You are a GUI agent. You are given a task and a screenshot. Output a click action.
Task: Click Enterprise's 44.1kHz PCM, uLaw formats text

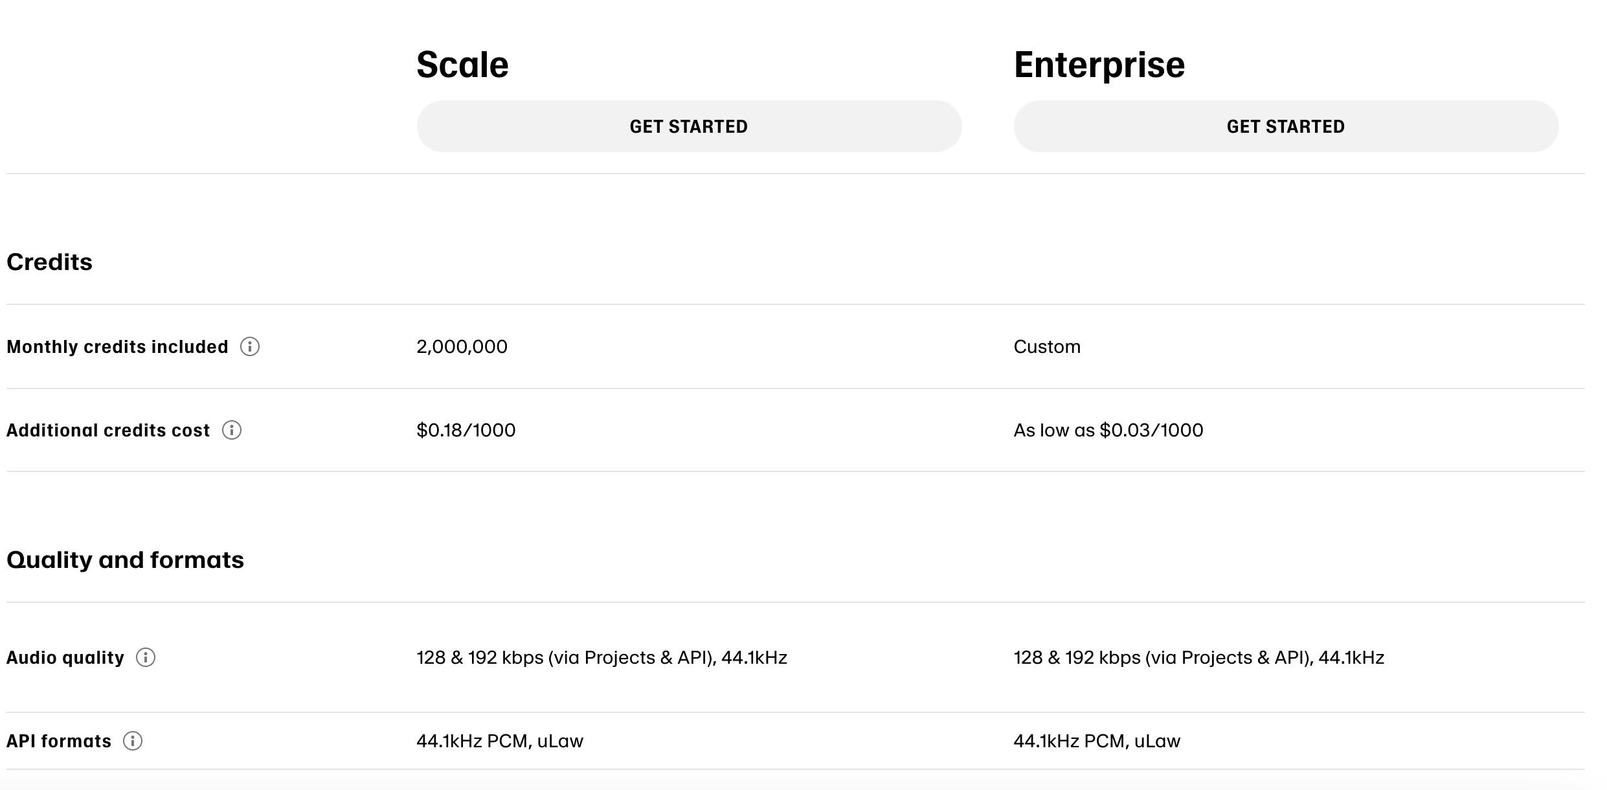point(1096,741)
